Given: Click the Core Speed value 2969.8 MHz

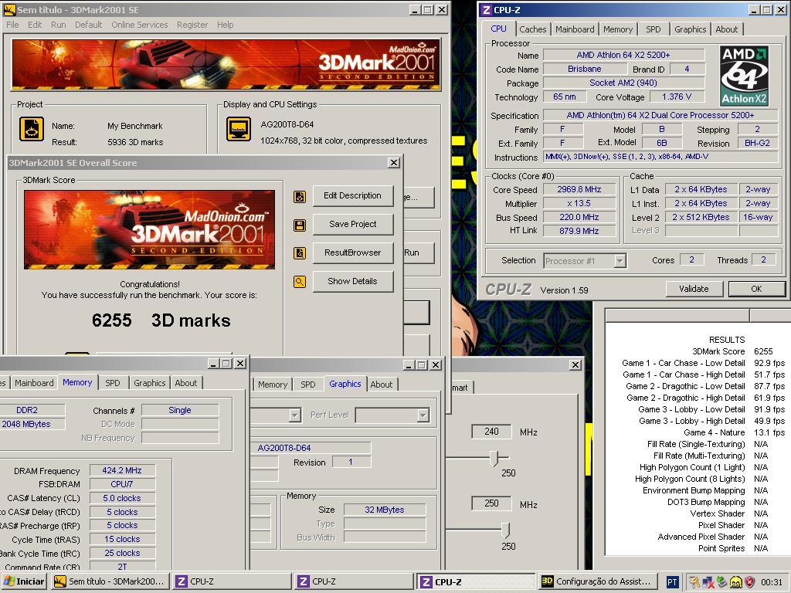Looking at the screenshot, I should (x=579, y=190).
